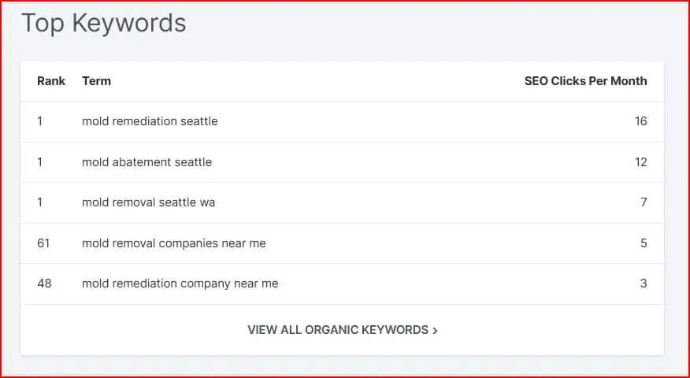The width and height of the screenshot is (690, 378).
Task: Click the 7 SEO clicks value
Action: tap(644, 202)
